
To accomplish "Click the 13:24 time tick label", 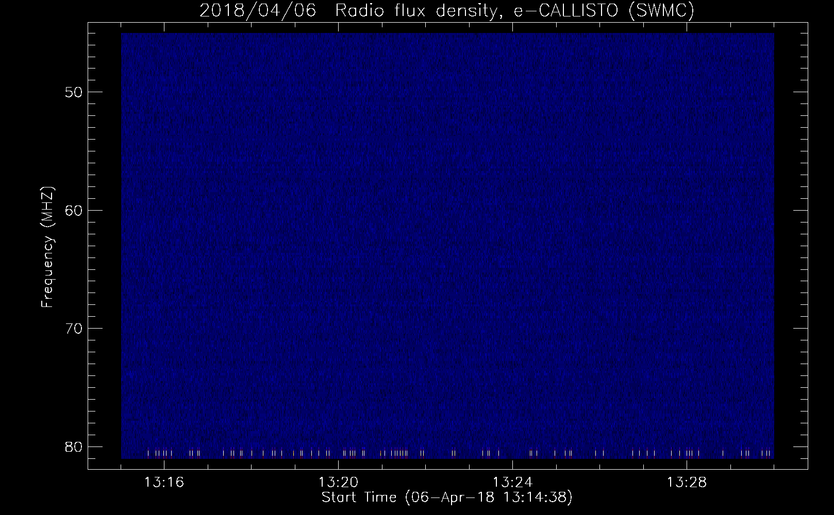I will [513, 483].
